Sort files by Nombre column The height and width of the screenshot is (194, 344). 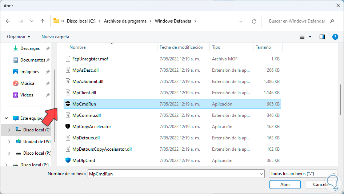78,47
